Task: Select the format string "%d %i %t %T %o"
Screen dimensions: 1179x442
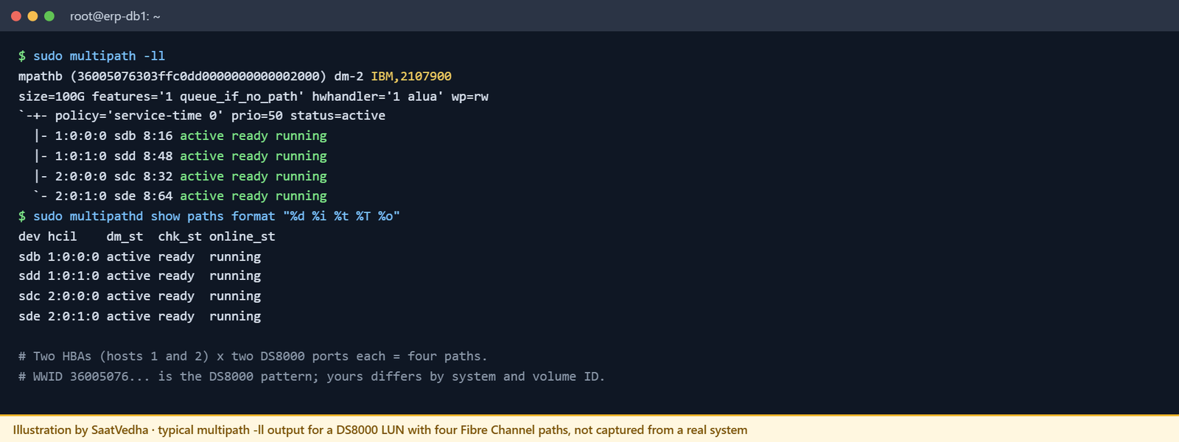Action: tap(341, 217)
